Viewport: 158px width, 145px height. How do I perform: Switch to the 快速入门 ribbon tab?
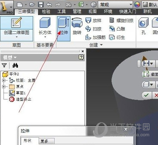pos(128,12)
